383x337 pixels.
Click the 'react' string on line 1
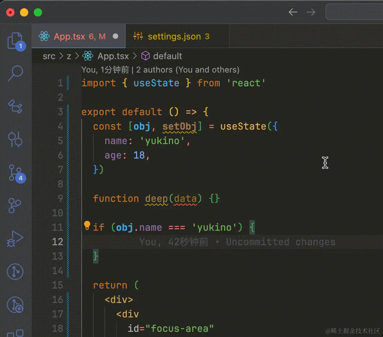click(x=246, y=83)
